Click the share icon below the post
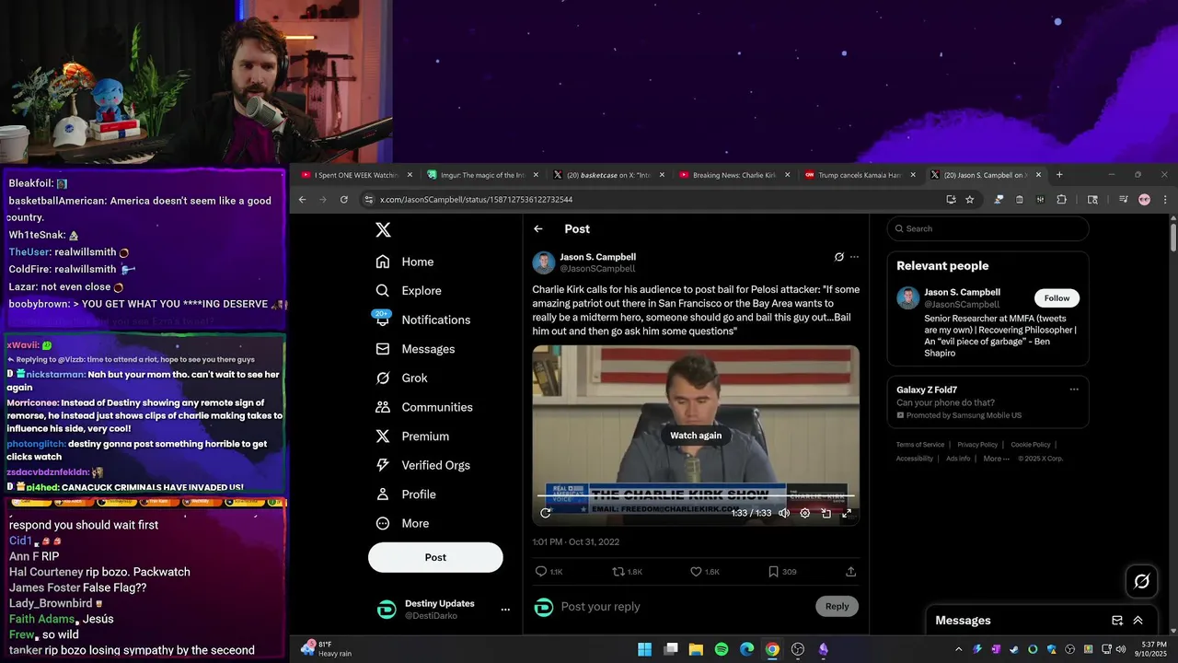The width and height of the screenshot is (1178, 663). (x=850, y=572)
